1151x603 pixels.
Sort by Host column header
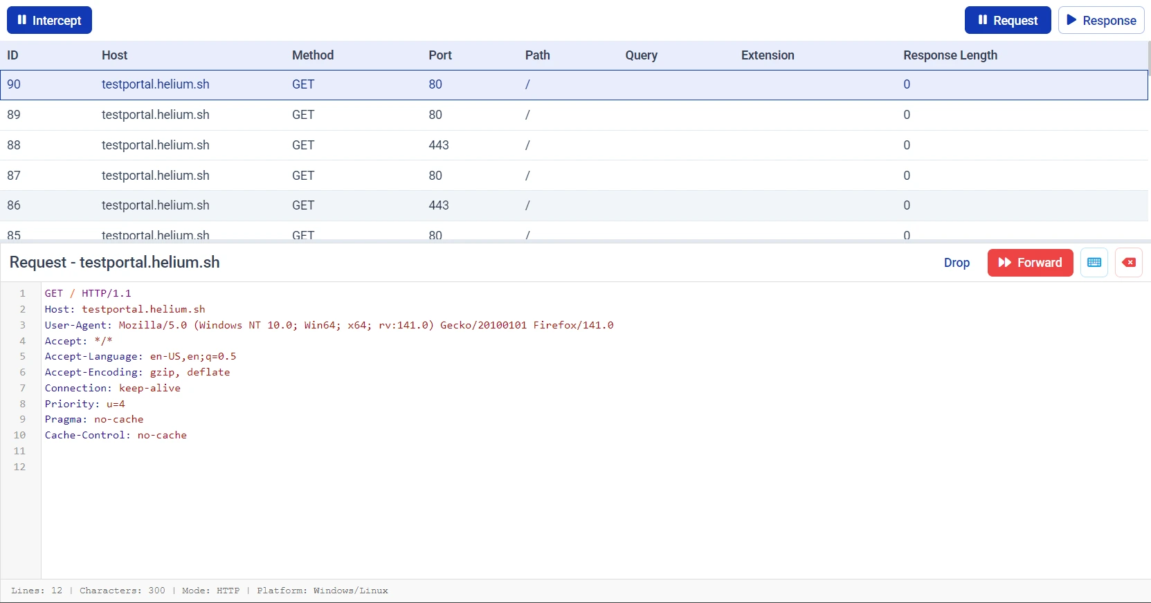(x=115, y=55)
